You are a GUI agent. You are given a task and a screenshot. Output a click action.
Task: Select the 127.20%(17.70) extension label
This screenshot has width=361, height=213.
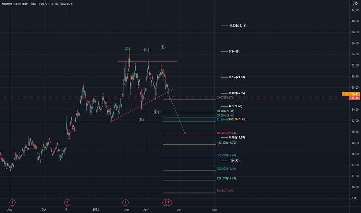[226, 143]
